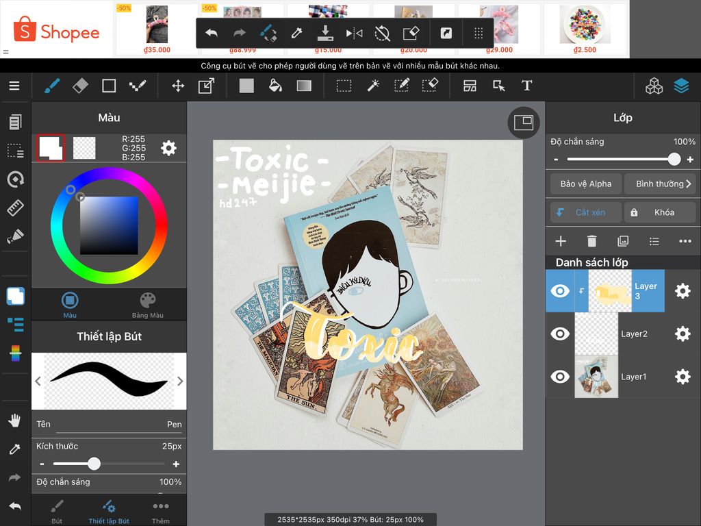
Task: Toggle the Cắt xén clipping option
Action: point(586,212)
